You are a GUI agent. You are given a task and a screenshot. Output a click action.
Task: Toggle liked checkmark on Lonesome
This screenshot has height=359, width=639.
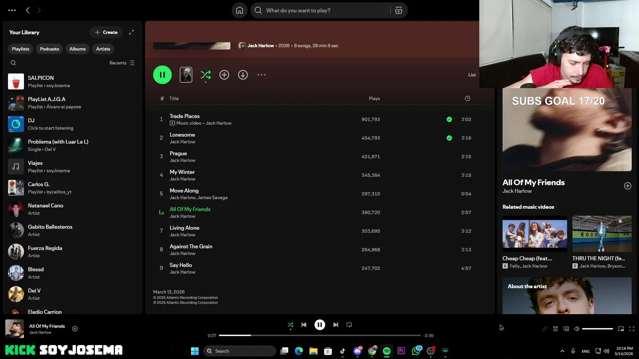point(449,138)
